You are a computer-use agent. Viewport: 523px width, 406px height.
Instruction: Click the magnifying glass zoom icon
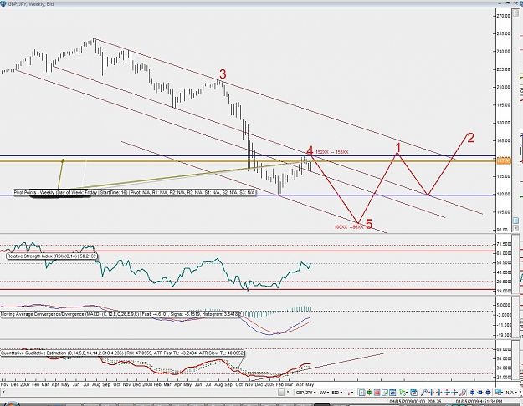point(423,393)
